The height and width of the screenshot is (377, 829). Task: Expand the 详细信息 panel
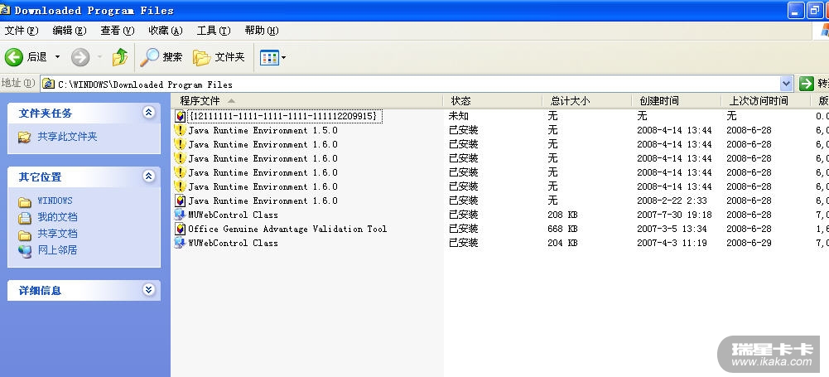click(149, 290)
